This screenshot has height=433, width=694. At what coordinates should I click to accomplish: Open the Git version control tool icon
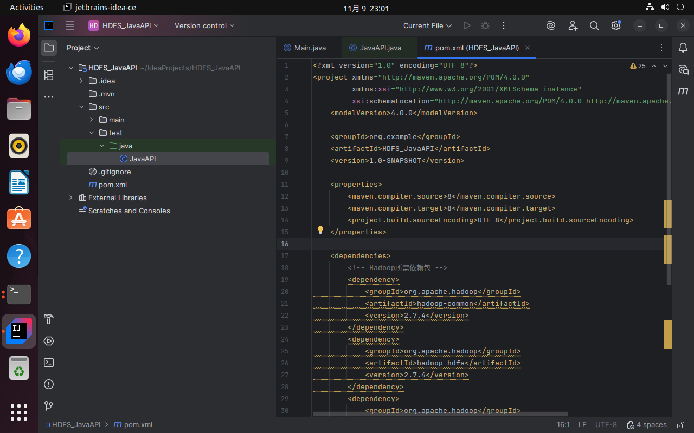pyautogui.click(x=49, y=406)
